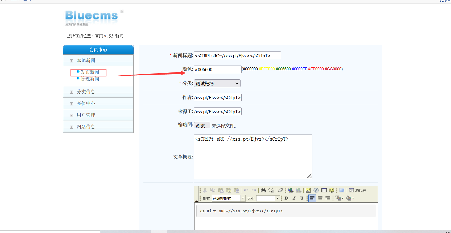Click the #CC0000 color code
Screen dimensions: 451x233
pos(333,69)
